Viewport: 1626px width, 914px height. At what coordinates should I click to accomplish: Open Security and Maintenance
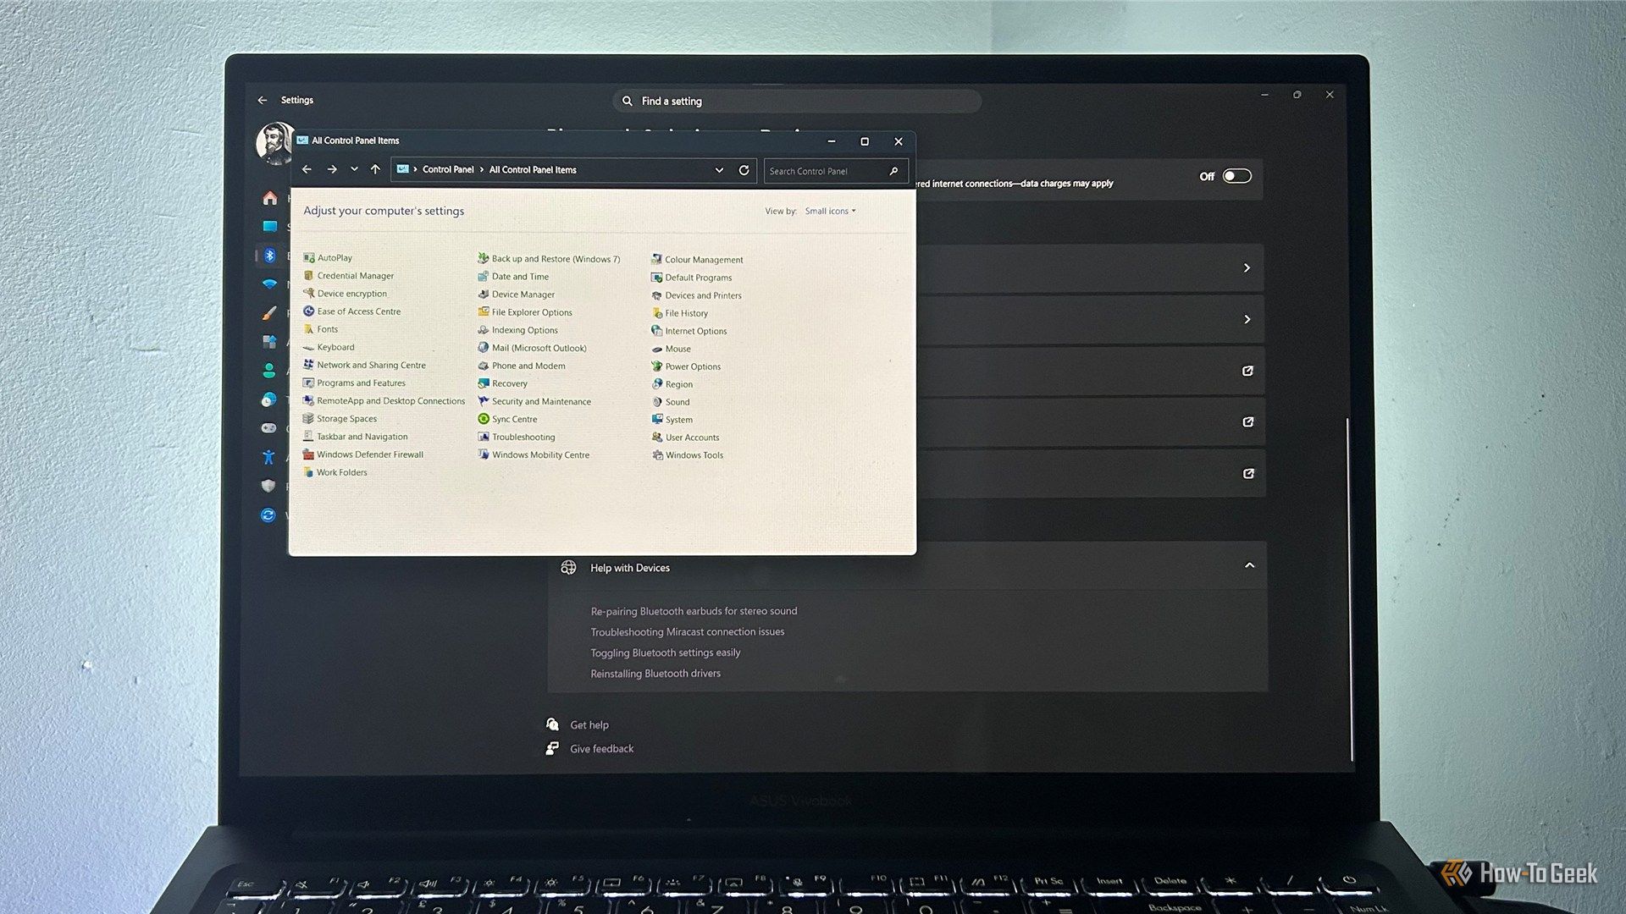tap(534, 401)
